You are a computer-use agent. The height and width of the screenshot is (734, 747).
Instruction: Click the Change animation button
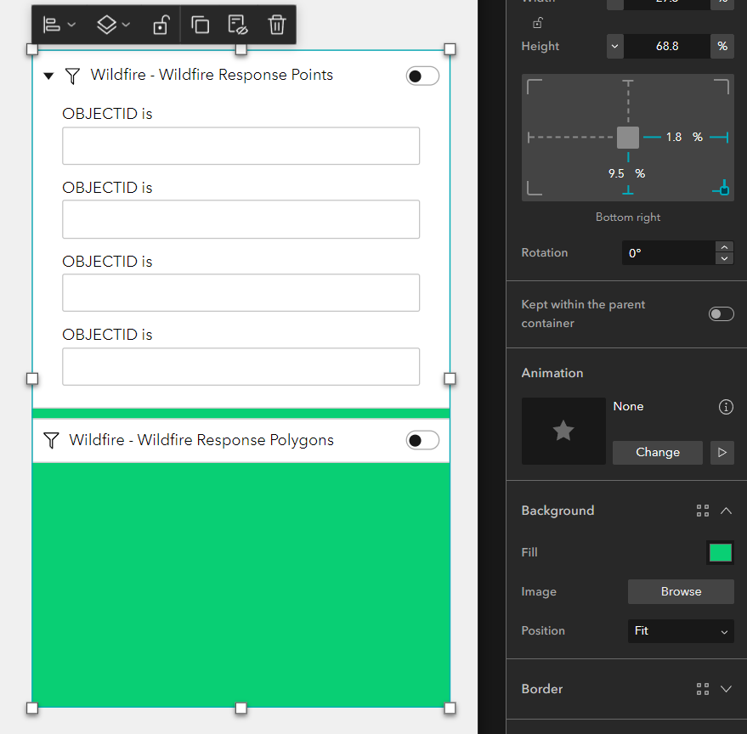[x=658, y=453]
